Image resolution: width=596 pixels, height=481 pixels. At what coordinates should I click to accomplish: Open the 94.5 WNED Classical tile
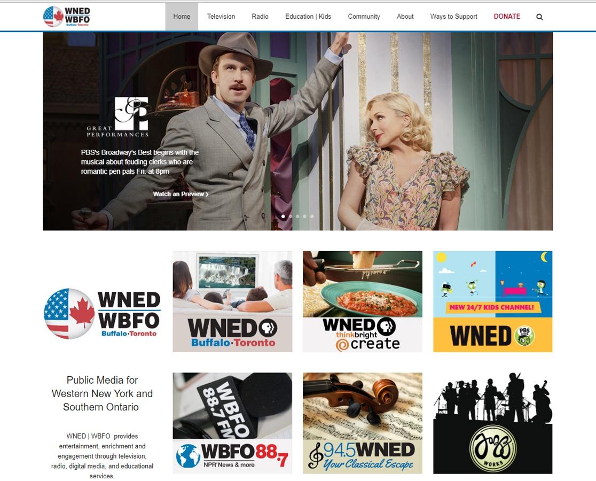[x=363, y=423]
